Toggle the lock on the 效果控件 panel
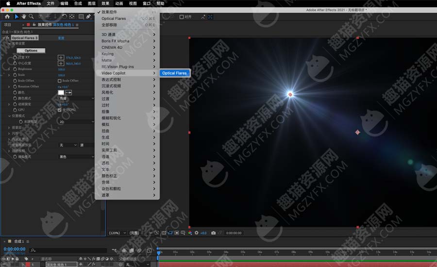The image size is (437, 267). pos(34,25)
